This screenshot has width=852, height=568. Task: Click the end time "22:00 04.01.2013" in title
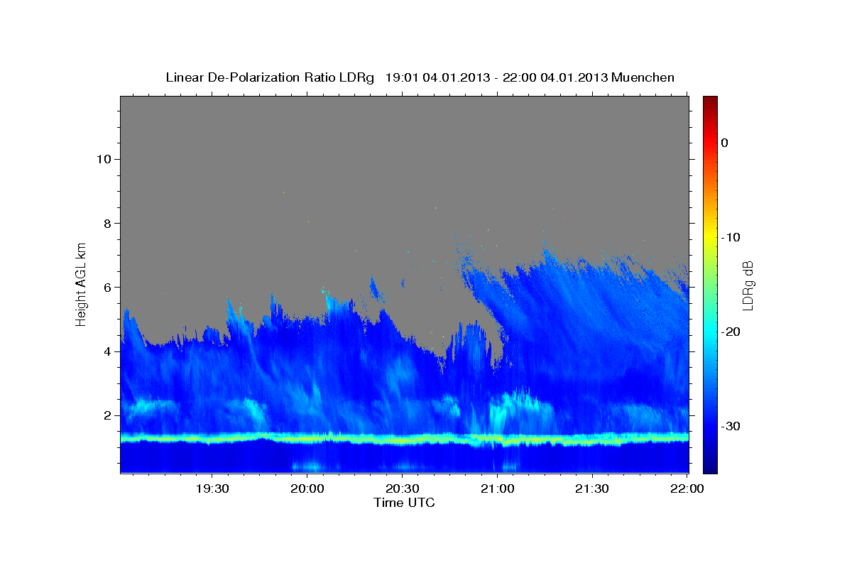click(x=555, y=77)
